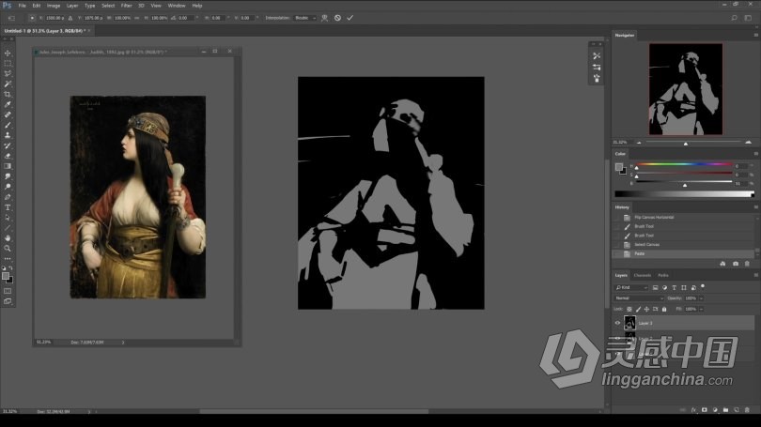Select the Horizontal Type tool
The height and width of the screenshot is (427, 761).
pos(8,207)
